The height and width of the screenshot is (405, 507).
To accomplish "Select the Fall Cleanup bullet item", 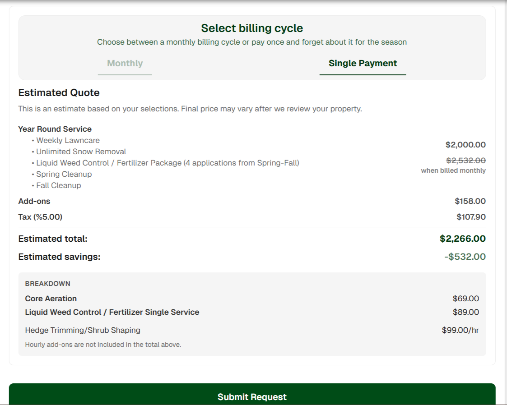I will coord(59,185).
